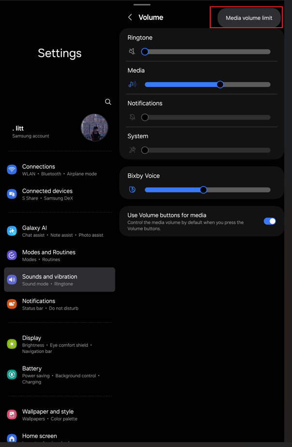Viewport: 292px width, 447px height.
Task: Open the Media volume limit option
Action: tap(249, 18)
